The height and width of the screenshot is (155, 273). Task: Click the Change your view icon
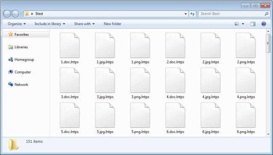point(236,24)
